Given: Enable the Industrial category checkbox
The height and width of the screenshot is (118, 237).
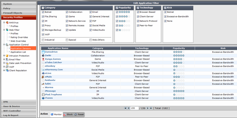Looking at the screenshot, I should pyautogui.click(x=43, y=40).
